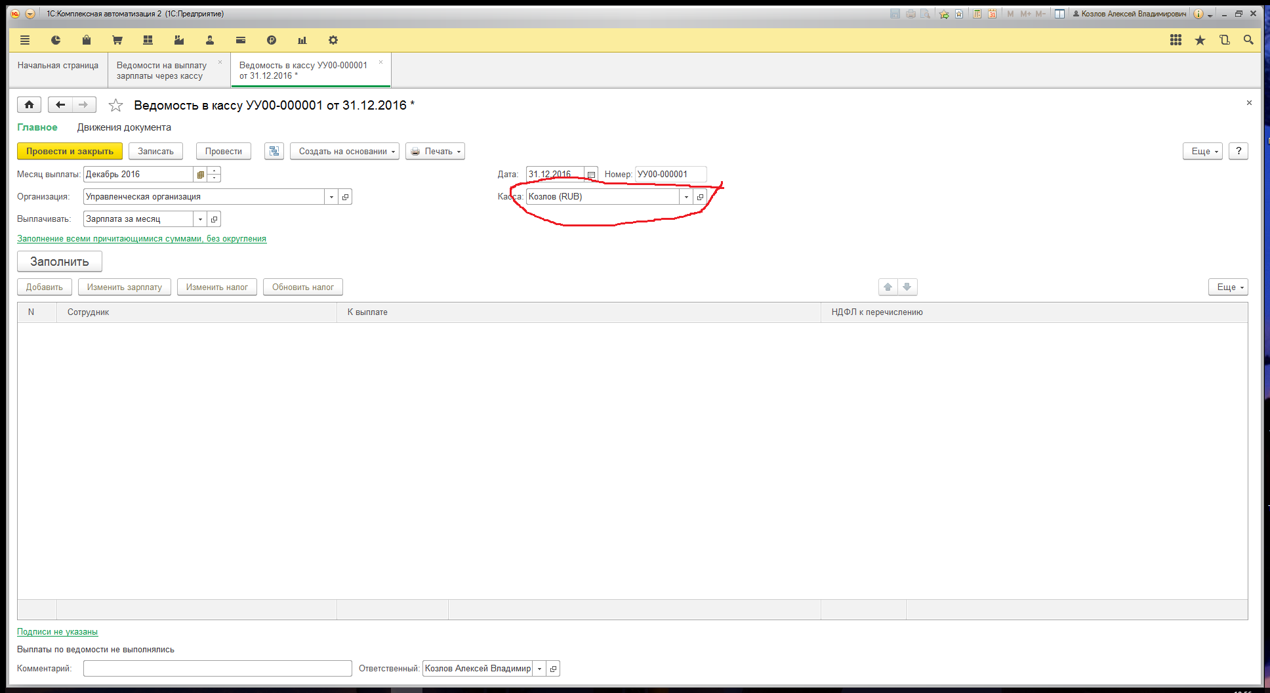This screenshot has height=693, width=1270.
Task: Navigate back with the left arrow
Action: pyautogui.click(x=60, y=105)
